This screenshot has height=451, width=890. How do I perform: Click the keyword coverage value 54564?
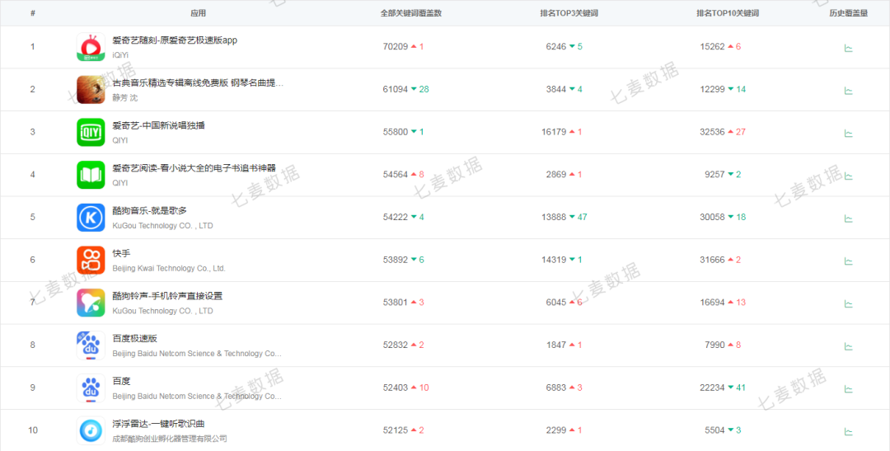pyautogui.click(x=396, y=174)
